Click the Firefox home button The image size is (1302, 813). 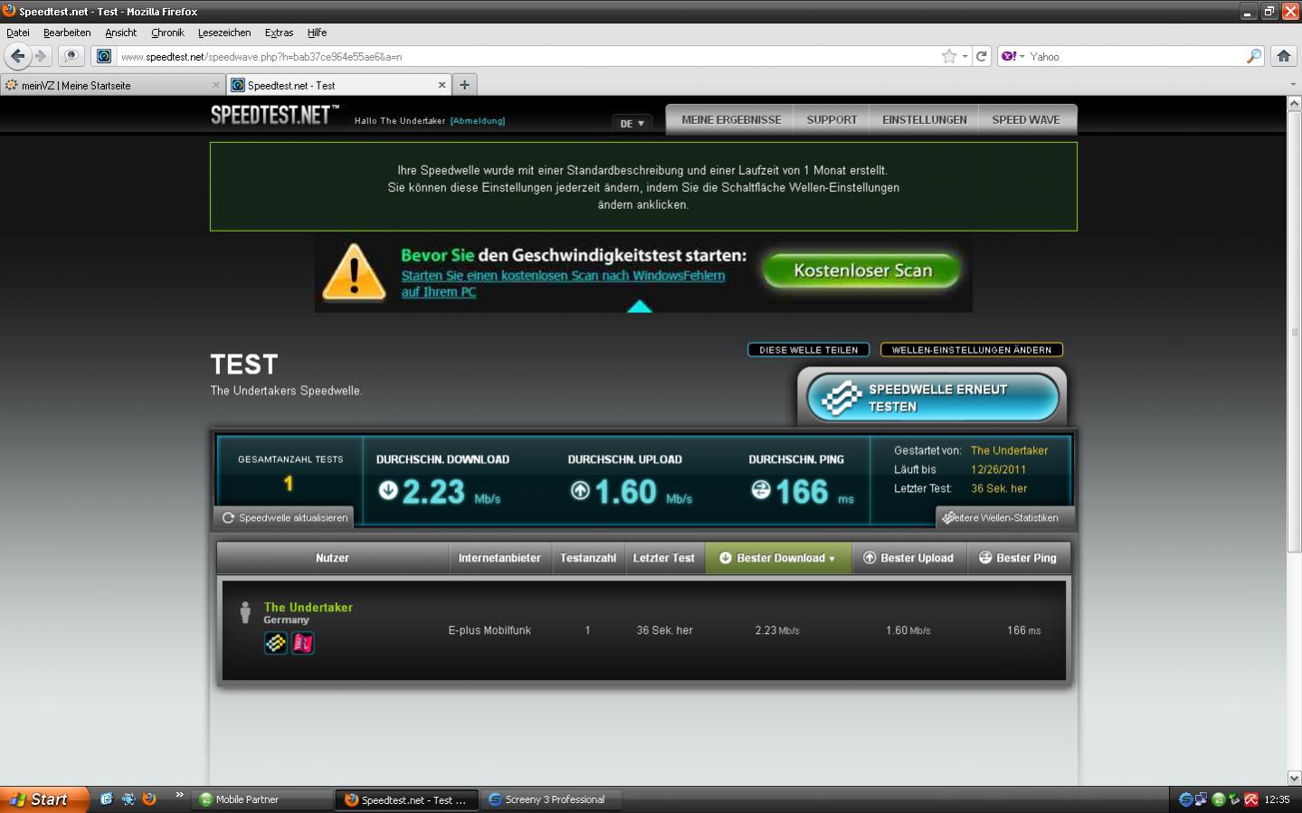pos(1283,56)
